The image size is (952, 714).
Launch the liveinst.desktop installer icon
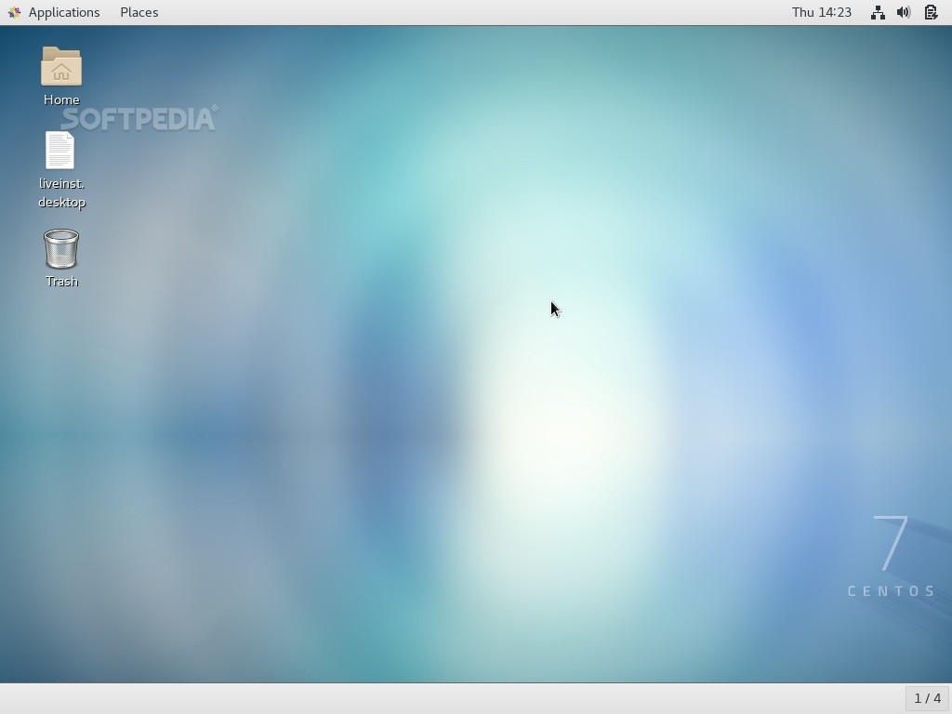pyautogui.click(x=59, y=152)
